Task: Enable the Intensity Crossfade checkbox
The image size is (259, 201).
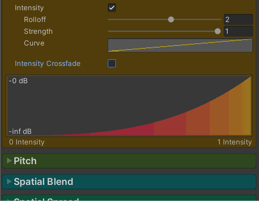Action: 112,64
